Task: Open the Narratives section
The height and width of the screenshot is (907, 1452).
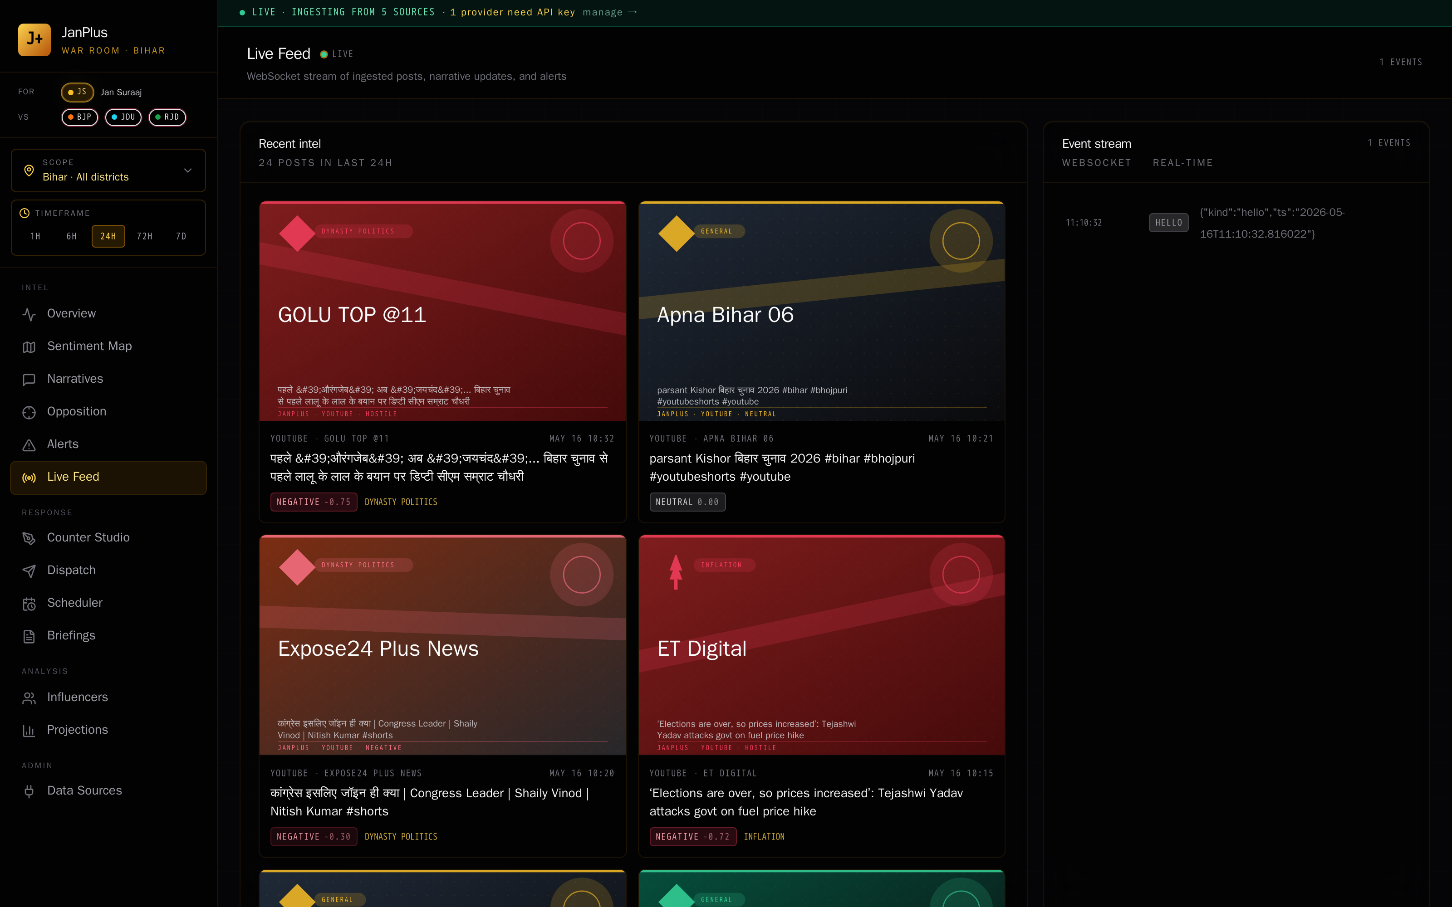Action: (x=108, y=379)
